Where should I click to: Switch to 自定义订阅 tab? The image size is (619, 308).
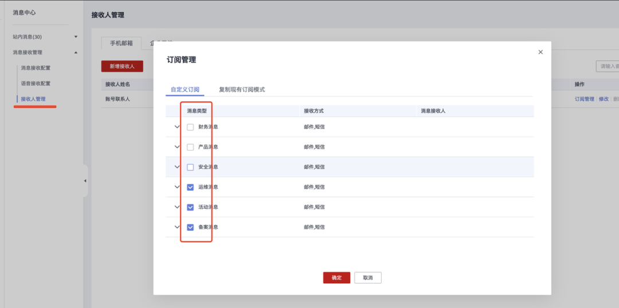[185, 89]
